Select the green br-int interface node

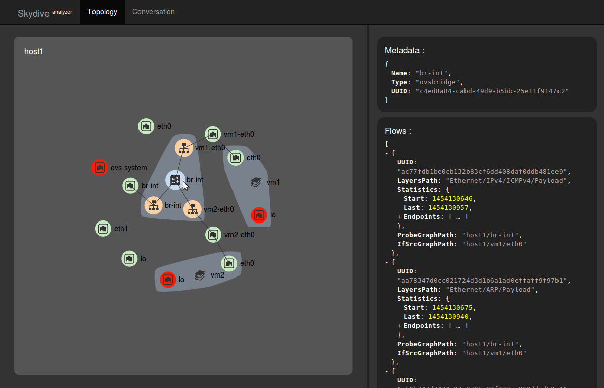click(130, 186)
